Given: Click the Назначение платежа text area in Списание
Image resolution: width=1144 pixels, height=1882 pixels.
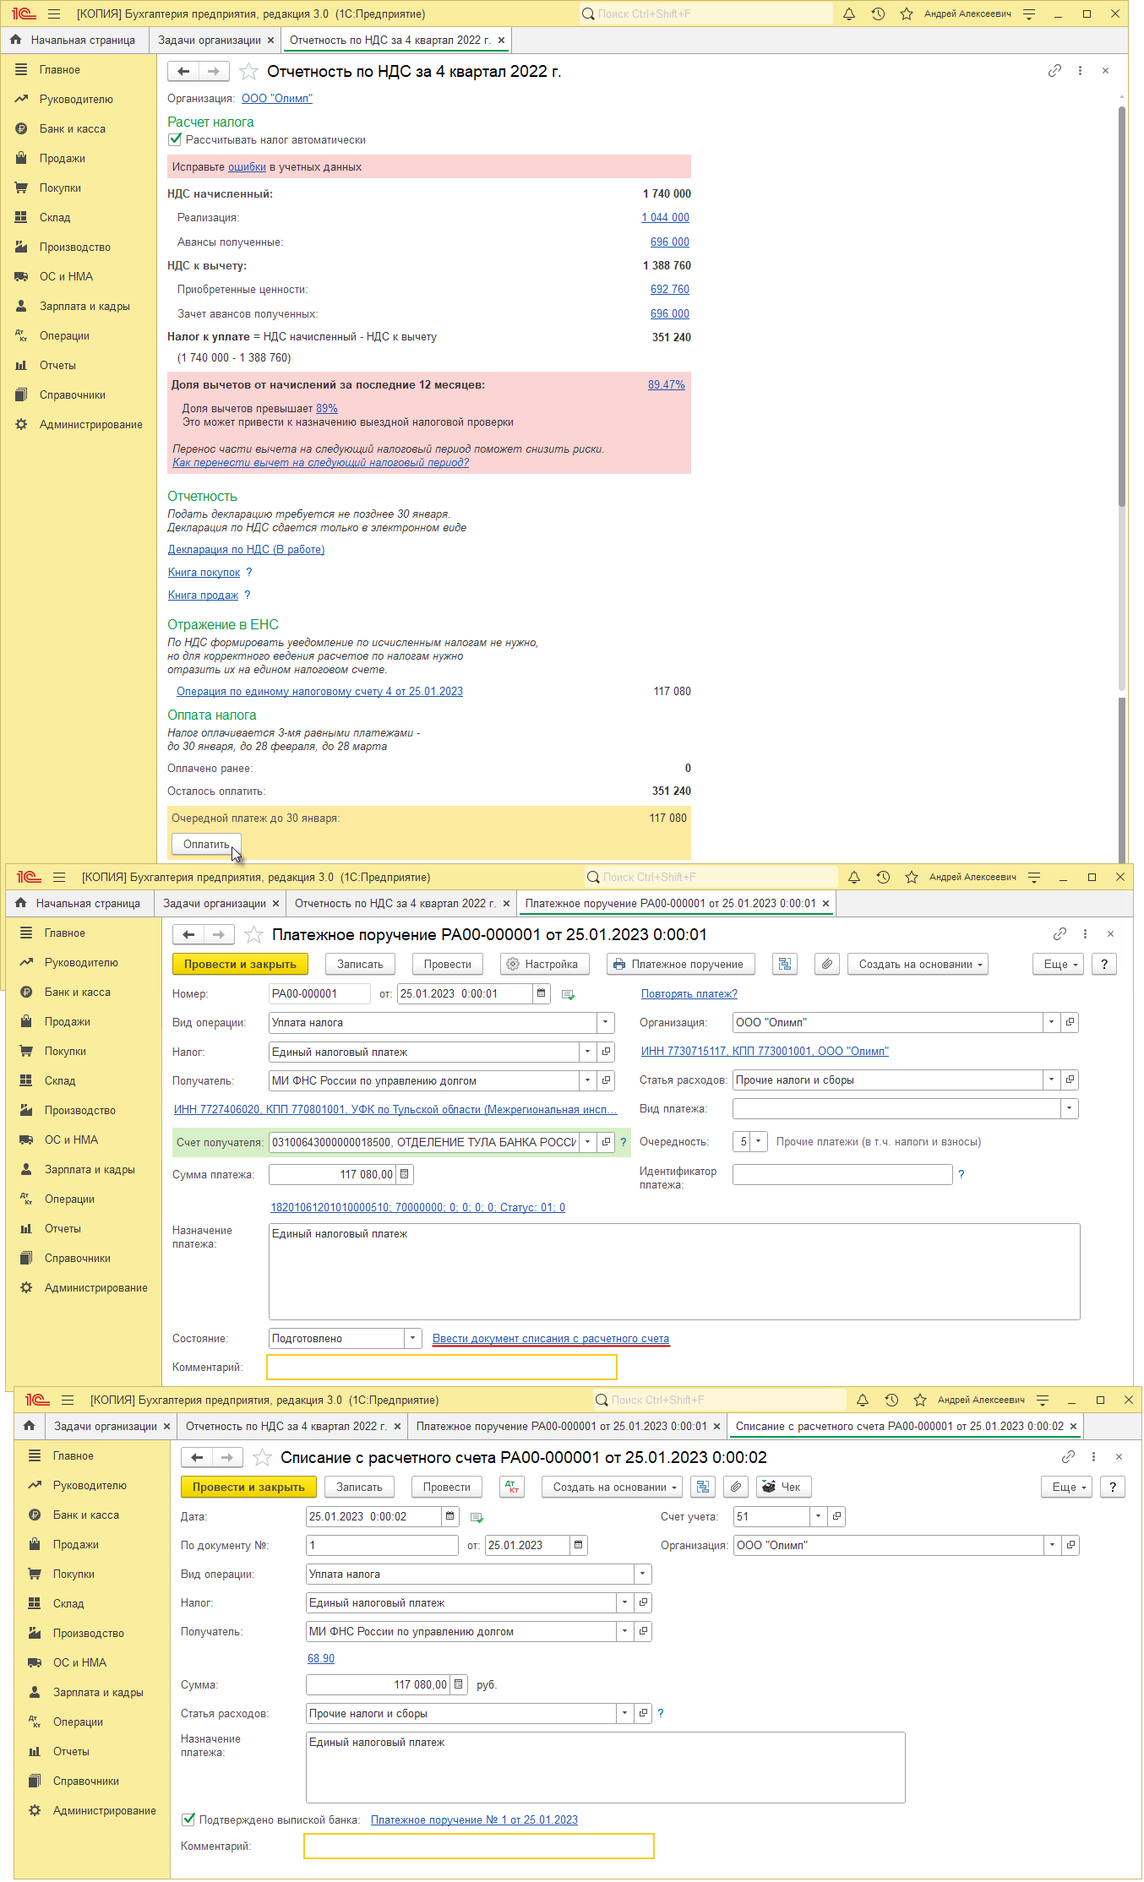Looking at the screenshot, I should coord(605,1768).
